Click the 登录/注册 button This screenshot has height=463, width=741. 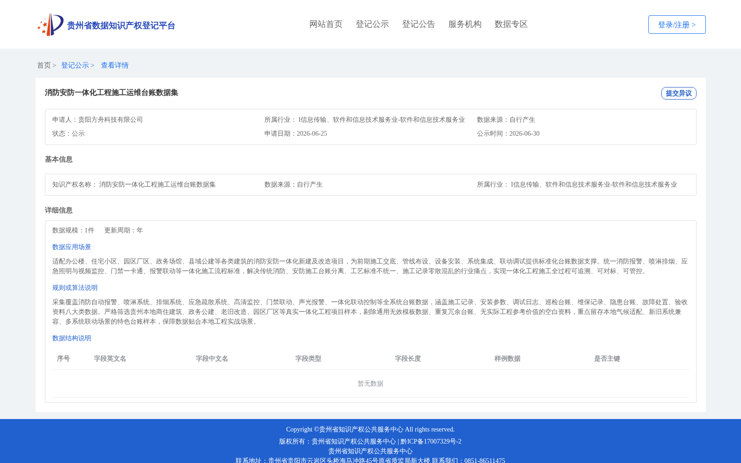click(x=677, y=25)
